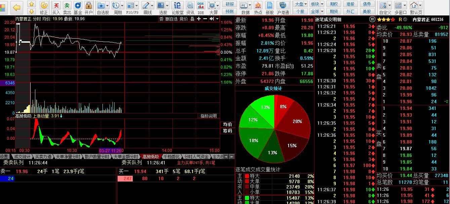Expand the 默认页 default-page dropdown
Screen dimensions: 450x204
(x=419, y=5)
